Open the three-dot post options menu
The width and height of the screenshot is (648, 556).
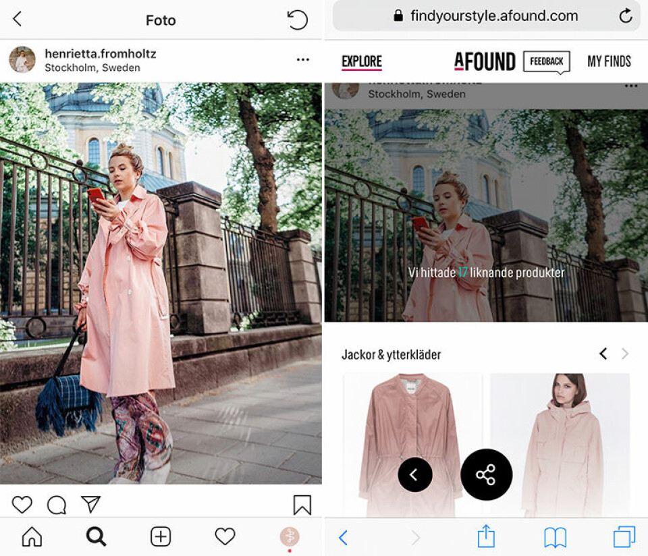[x=303, y=59]
